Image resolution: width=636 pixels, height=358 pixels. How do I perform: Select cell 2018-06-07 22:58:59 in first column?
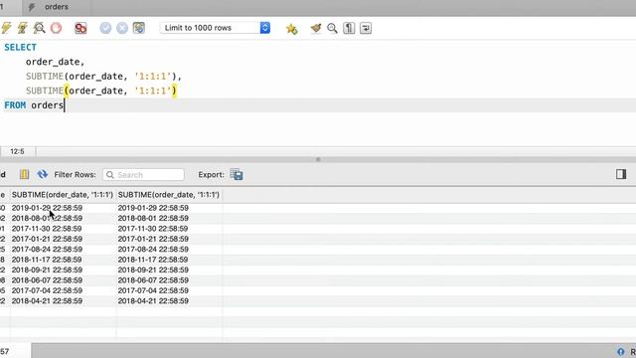tap(47, 280)
